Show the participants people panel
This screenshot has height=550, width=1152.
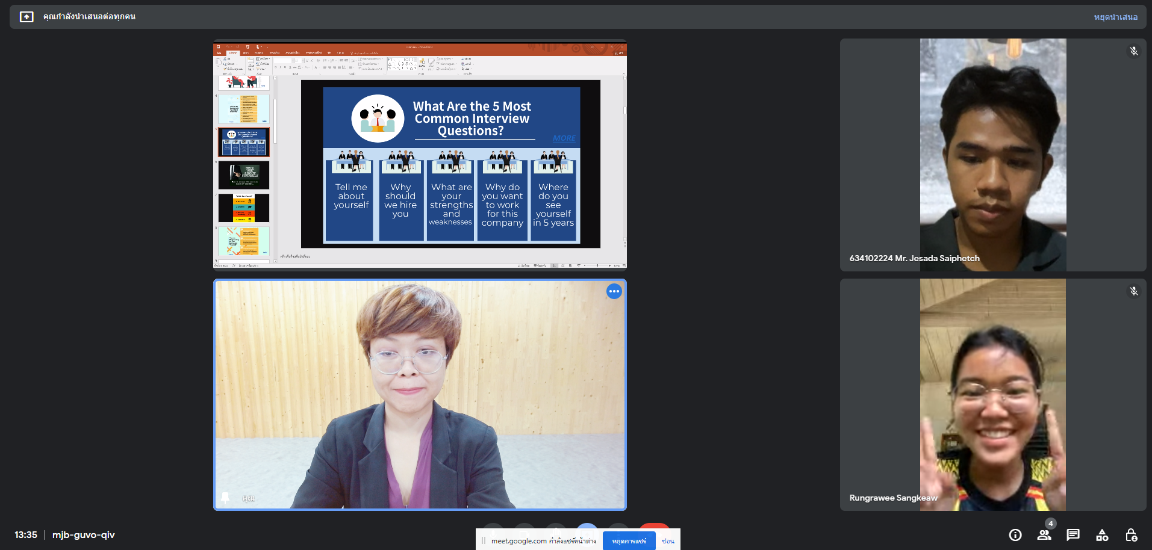[x=1044, y=535]
